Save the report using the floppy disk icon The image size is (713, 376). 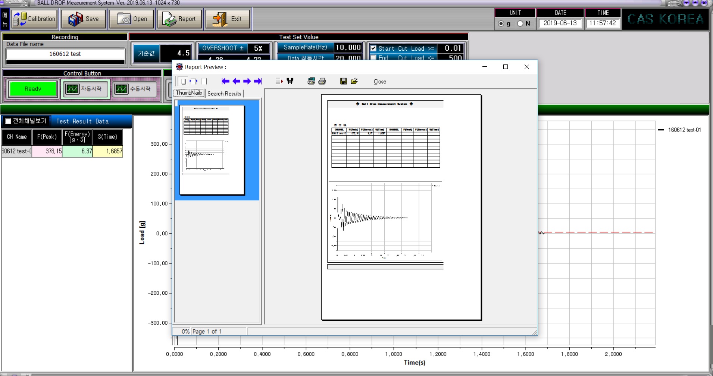point(344,81)
